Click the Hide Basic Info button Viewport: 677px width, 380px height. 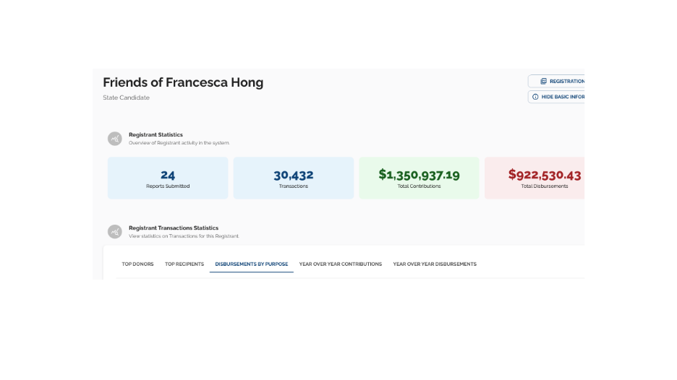tap(556, 97)
